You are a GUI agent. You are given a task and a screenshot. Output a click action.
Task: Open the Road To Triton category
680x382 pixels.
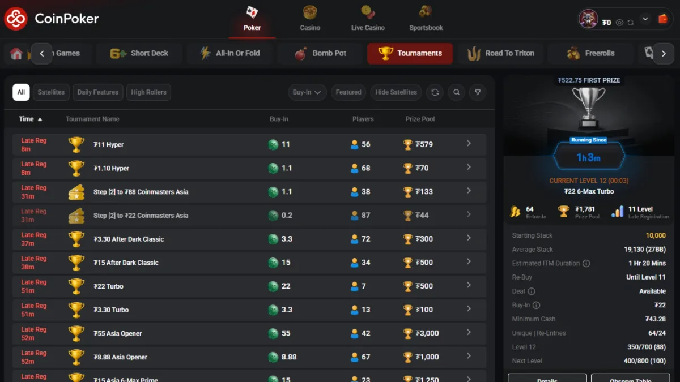(x=500, y=53)
